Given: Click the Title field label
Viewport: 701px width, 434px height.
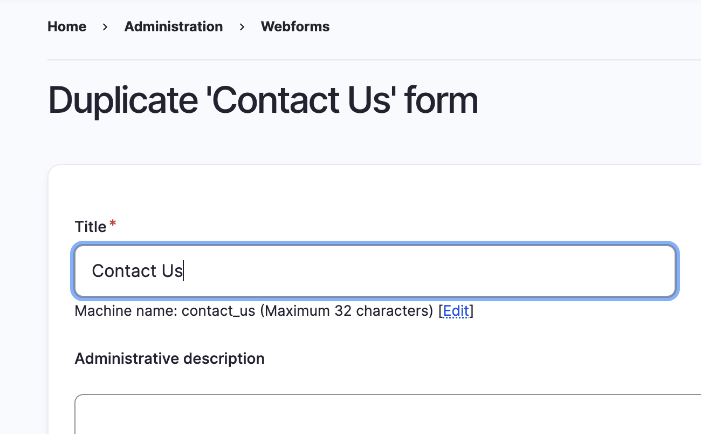Looking at the screenshot, I should tap(90, 227).
